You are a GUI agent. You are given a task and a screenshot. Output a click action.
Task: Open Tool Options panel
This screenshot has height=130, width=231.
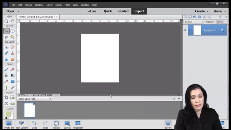(x=22, y=125)
